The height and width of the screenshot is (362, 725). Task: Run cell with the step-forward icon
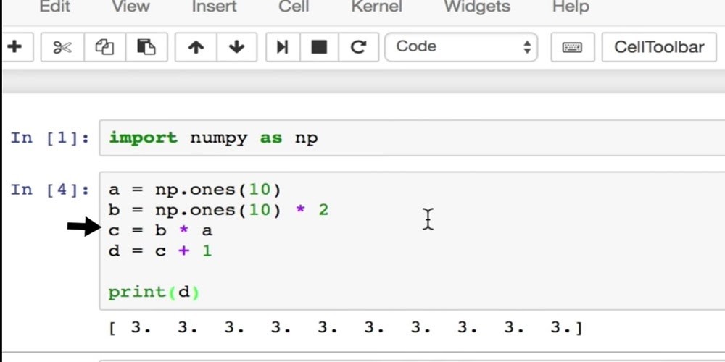(282, 47)
